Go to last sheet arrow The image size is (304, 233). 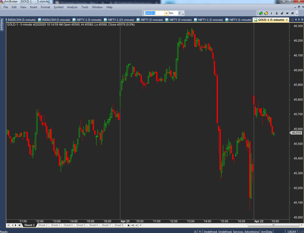(x=20, y=225)
